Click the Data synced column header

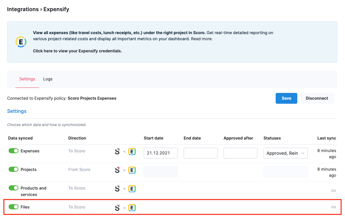(20, 138)
